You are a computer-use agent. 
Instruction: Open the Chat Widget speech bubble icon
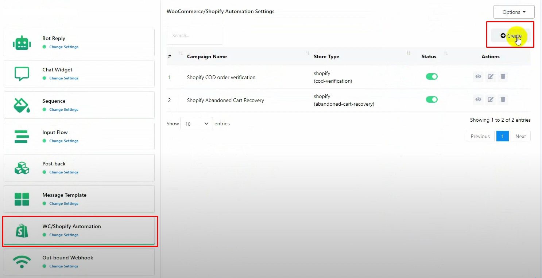22,74
